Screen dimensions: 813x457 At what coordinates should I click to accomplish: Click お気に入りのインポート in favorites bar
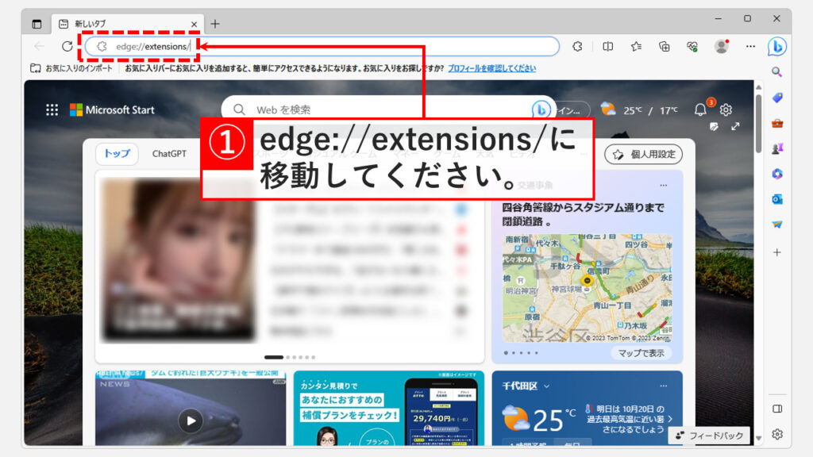tap(71, 68)
